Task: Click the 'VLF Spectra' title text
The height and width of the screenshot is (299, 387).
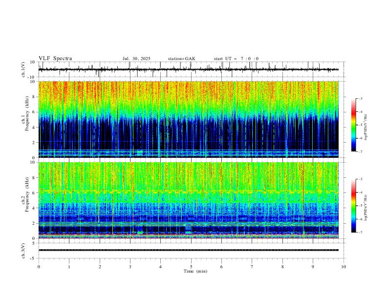Action: [55, 59]
